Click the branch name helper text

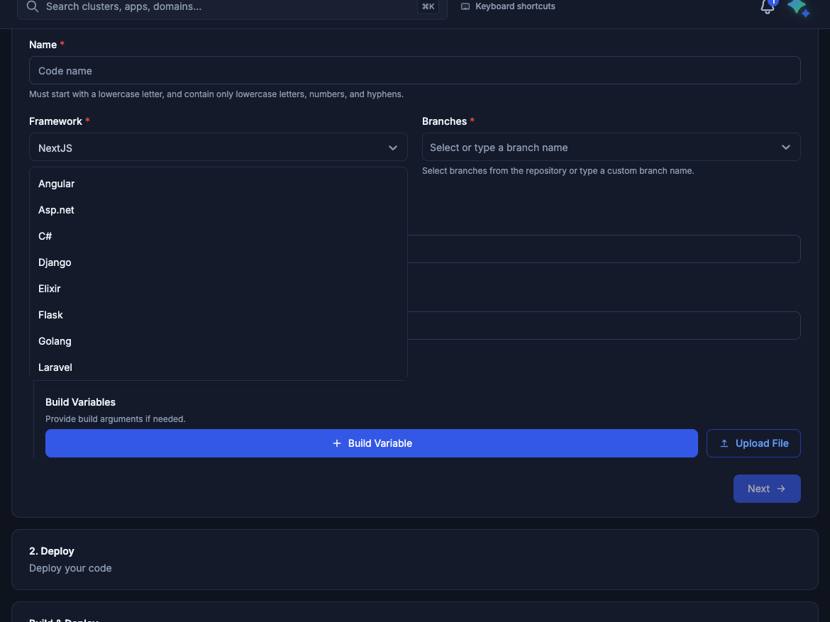[558, 171]
